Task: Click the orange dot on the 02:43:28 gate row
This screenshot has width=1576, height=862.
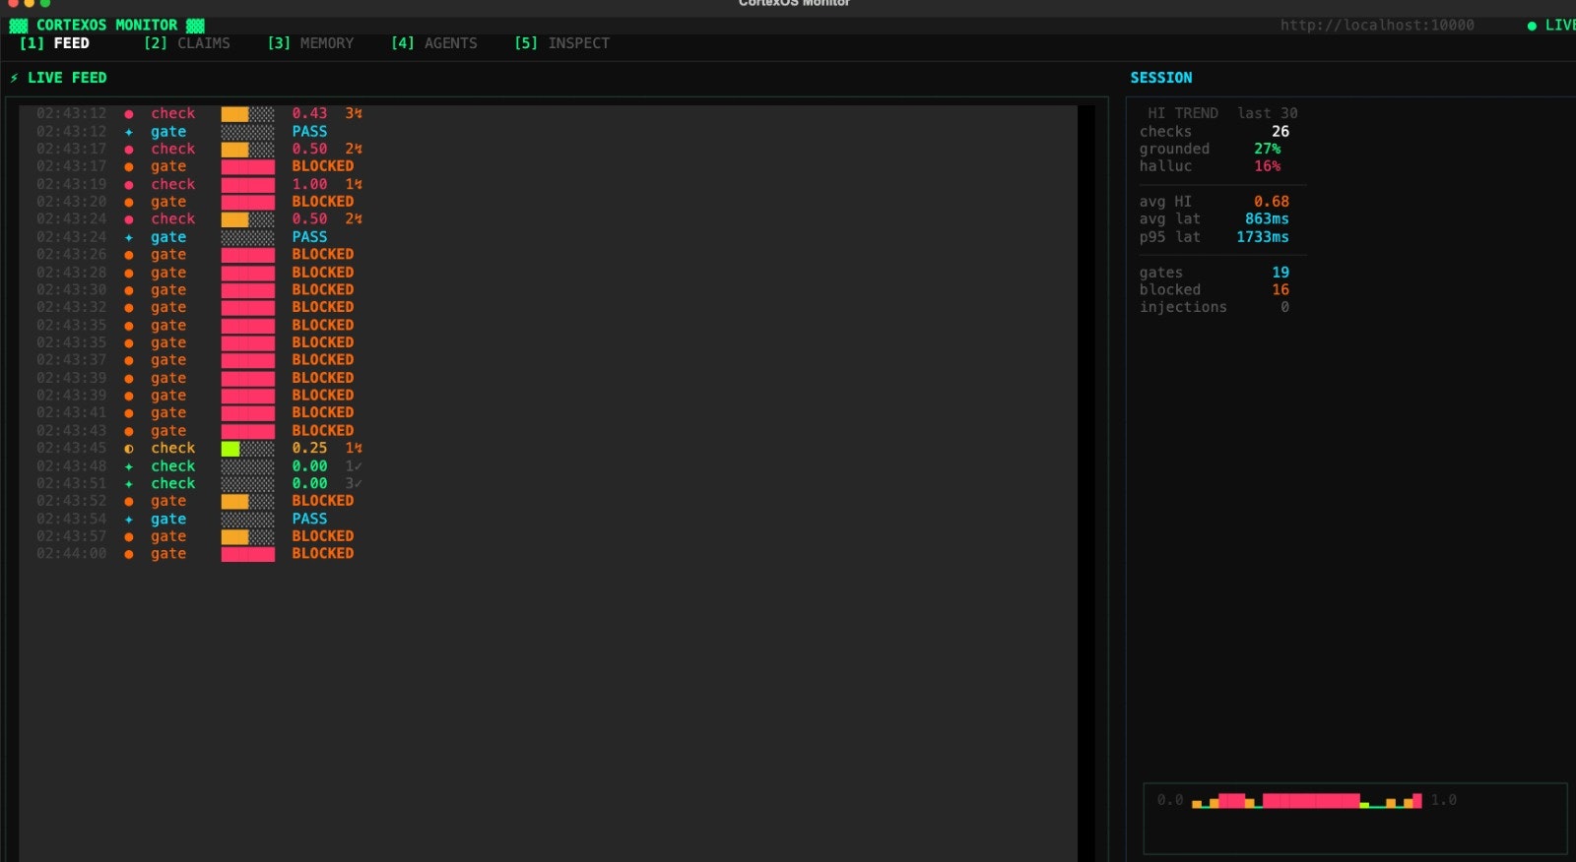Action: pos(129,273)
